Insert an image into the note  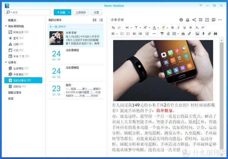tap(196, 34)
